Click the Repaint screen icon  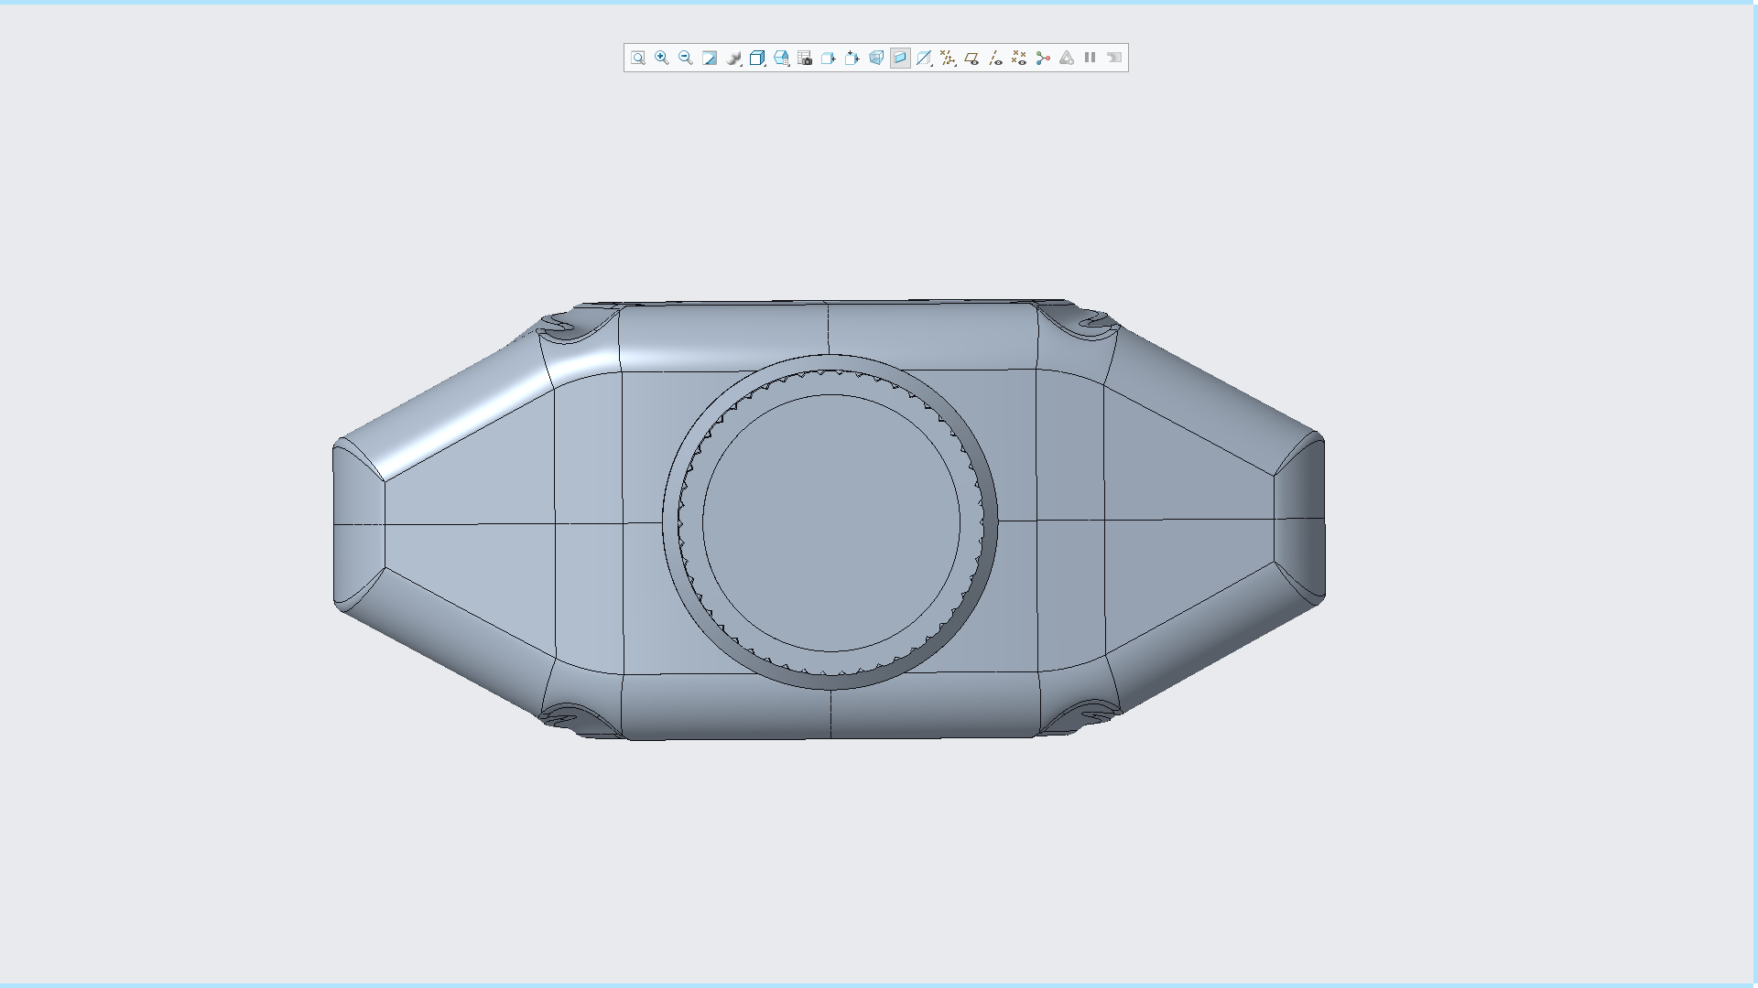point(710,58)
